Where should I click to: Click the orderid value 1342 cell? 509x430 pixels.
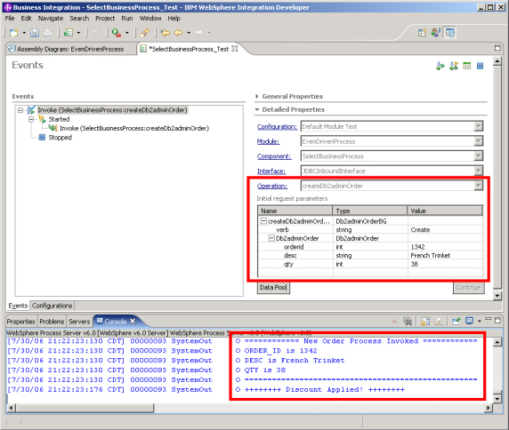click(x=445, y=247)
